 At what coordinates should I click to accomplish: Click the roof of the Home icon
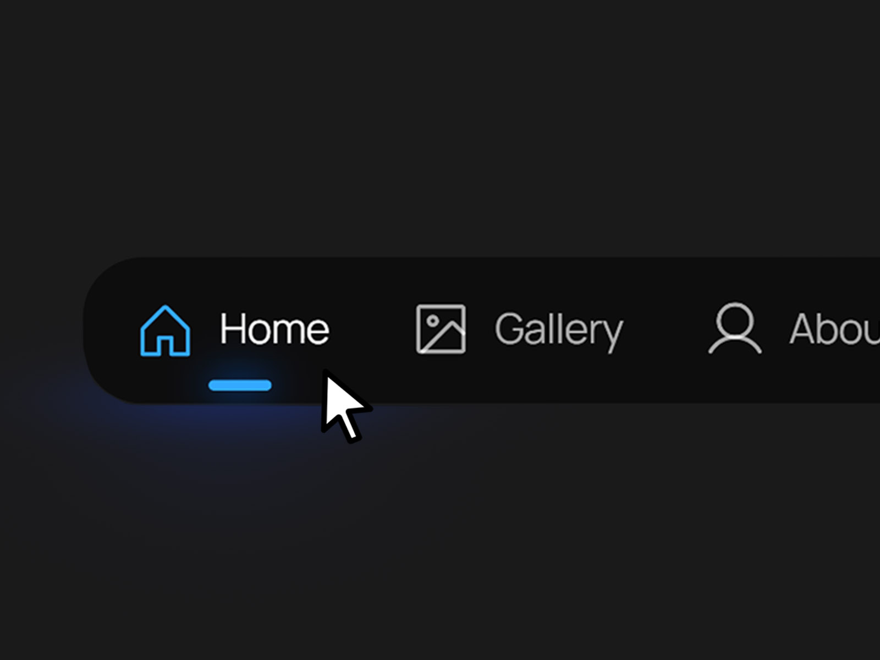click(165, 318)
